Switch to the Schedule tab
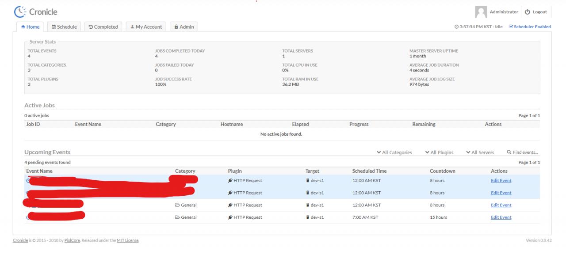The image size is (566, 266). pyautogui.click(x=64, y=27)
